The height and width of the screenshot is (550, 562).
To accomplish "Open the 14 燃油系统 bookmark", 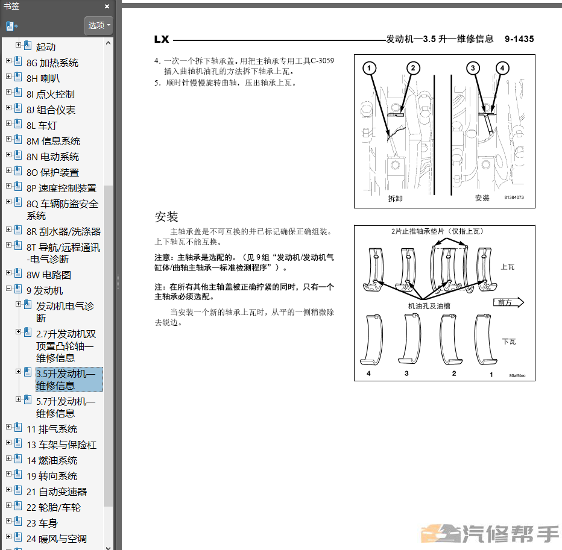I will click(x=52, y=460).
